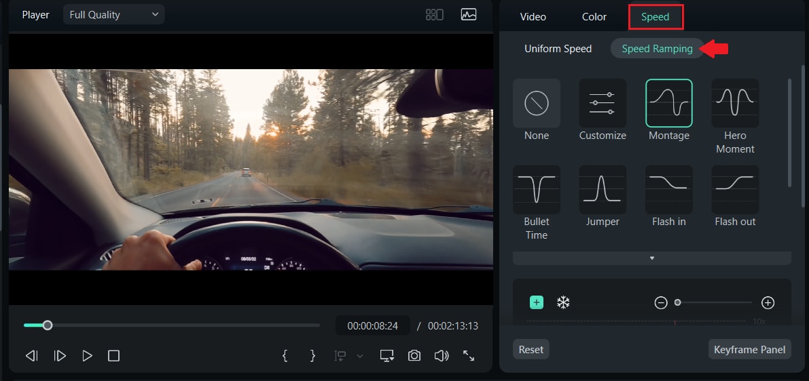809x381 pixels.
Task: Click the total duration 00:02:13:13 text
Action: (453, 326)
